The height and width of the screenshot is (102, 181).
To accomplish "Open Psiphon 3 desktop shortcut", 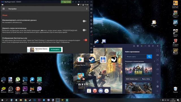I will pos(18,90).
